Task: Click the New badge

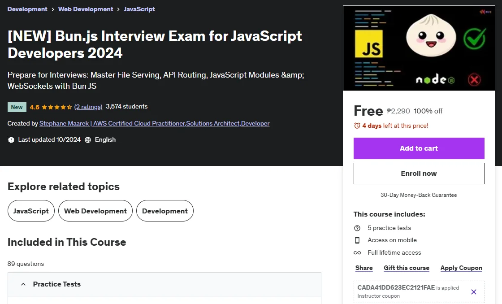Action: pyautogui.click(x=17, y=107)
